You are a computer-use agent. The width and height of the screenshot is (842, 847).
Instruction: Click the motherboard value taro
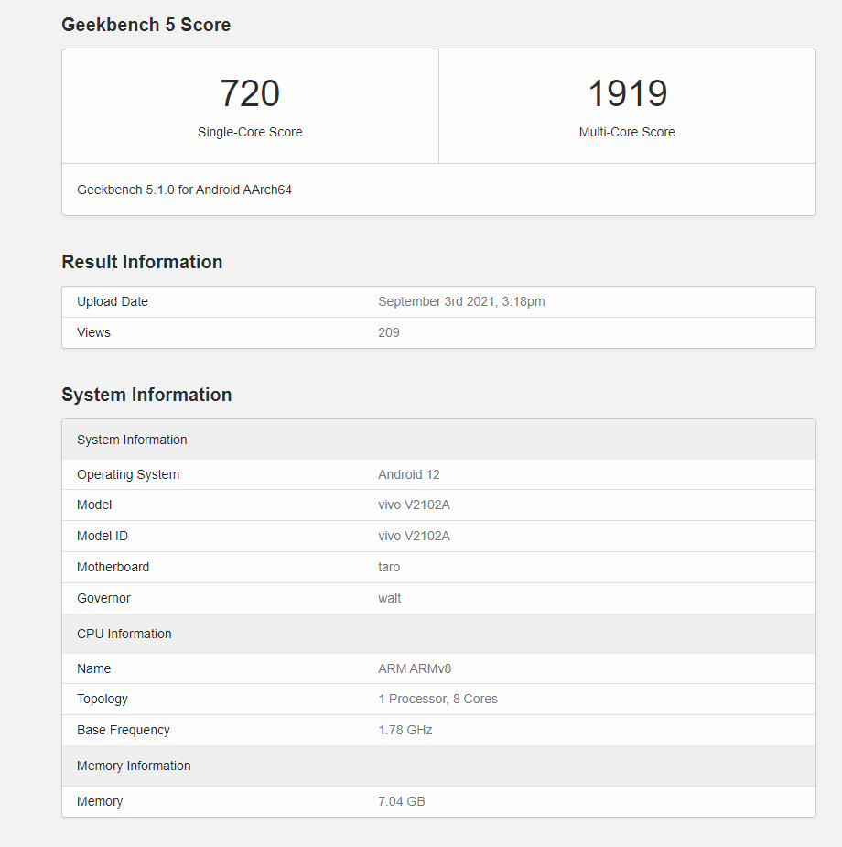coord(389,567)
